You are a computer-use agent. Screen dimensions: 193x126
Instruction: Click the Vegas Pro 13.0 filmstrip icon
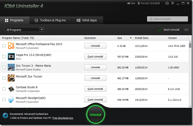11,56
